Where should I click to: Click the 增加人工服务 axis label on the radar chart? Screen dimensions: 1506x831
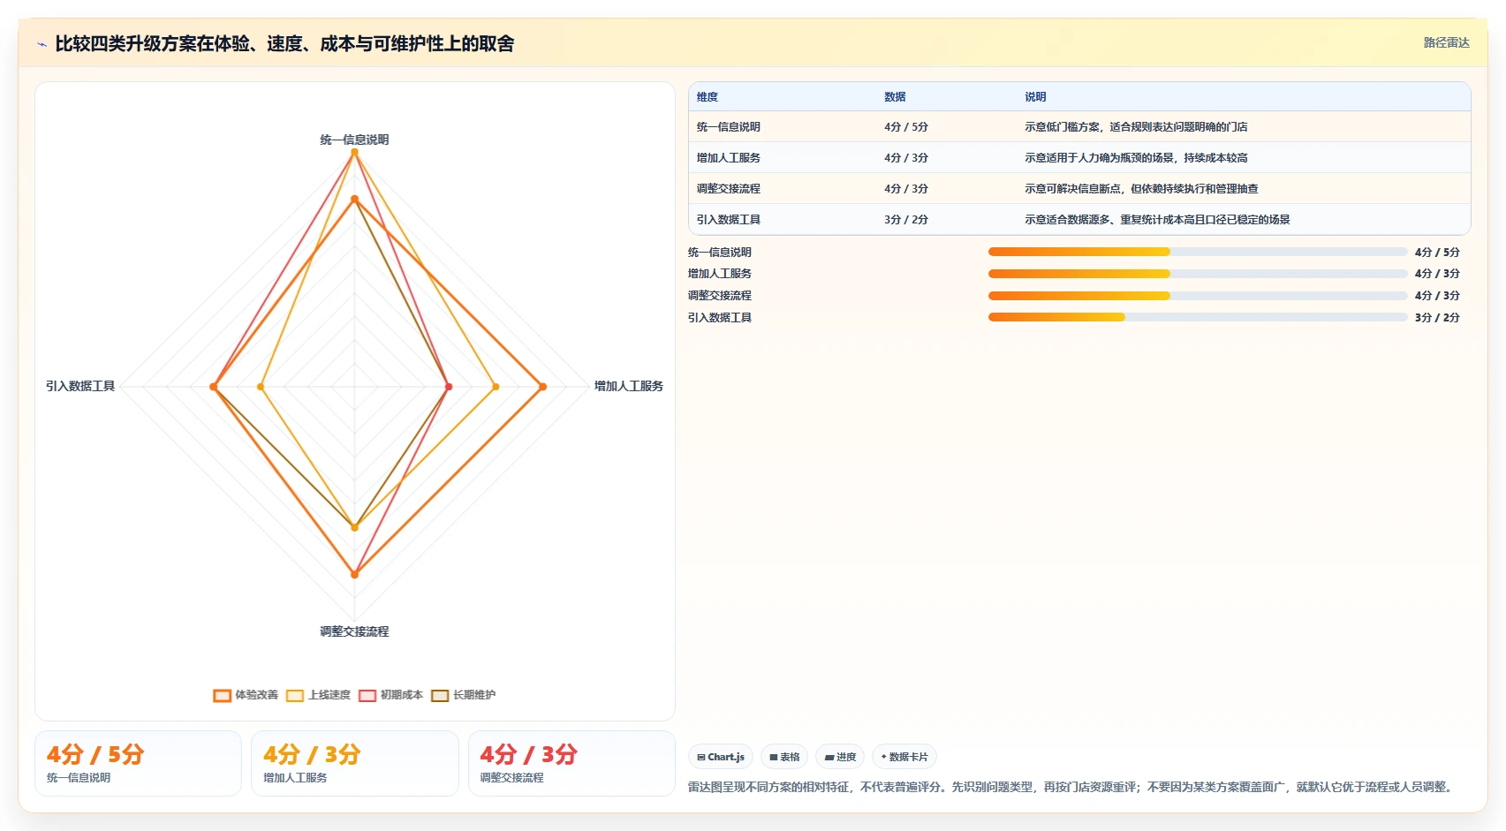click(x=628, y=386)
